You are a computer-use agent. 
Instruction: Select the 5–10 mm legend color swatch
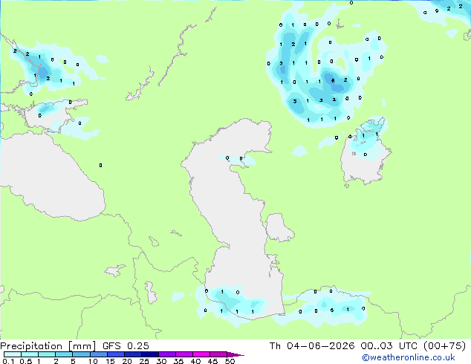tap(81, 354)
